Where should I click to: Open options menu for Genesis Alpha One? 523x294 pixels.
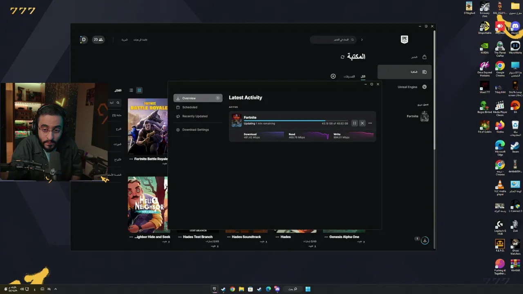(x=326, y=237)
